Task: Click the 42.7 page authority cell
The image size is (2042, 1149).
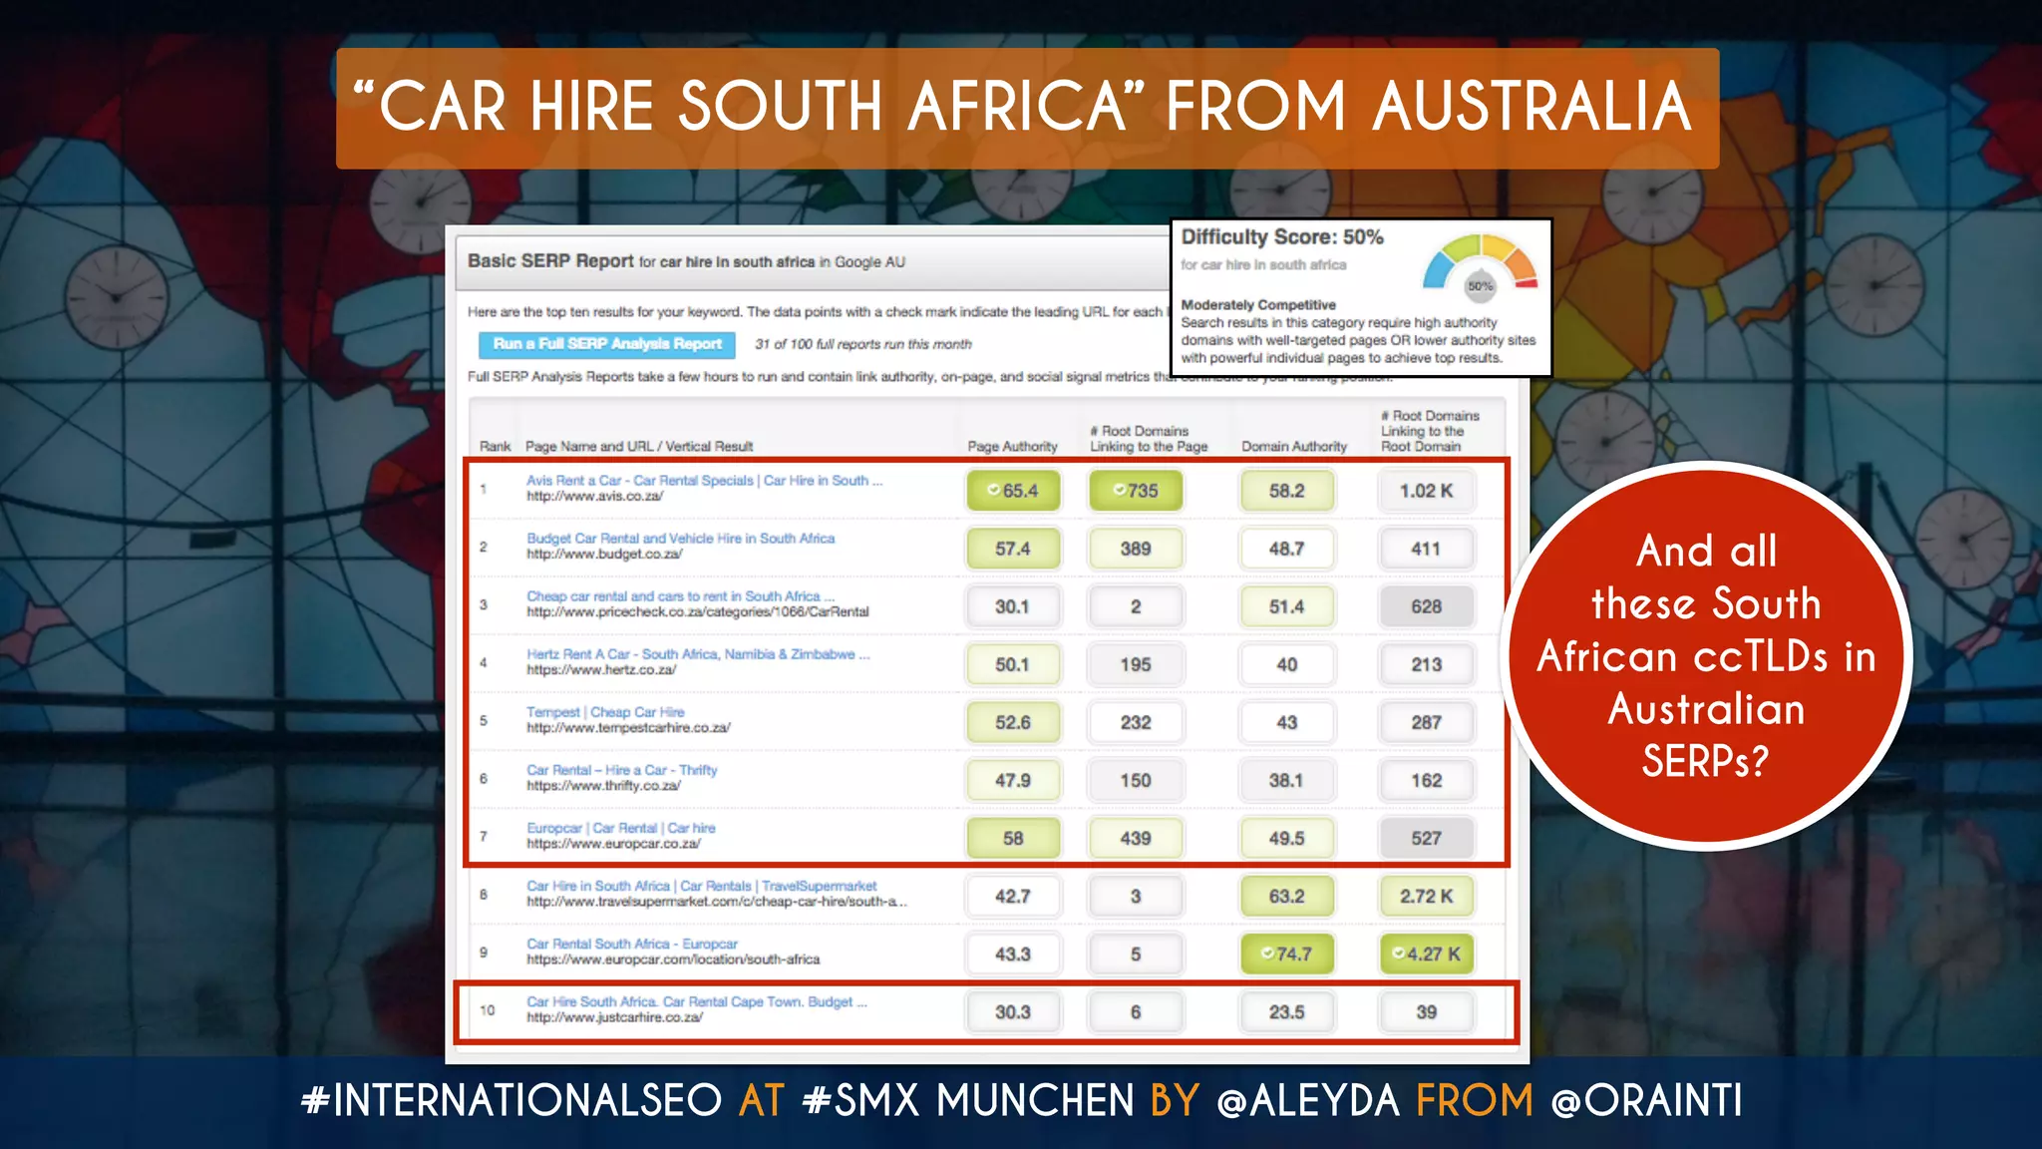Action: [1012, 896]
